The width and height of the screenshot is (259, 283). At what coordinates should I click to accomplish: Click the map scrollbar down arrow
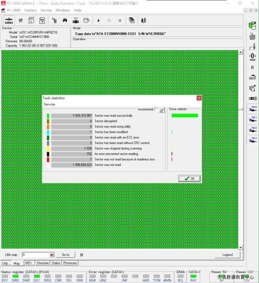(241, 247)
